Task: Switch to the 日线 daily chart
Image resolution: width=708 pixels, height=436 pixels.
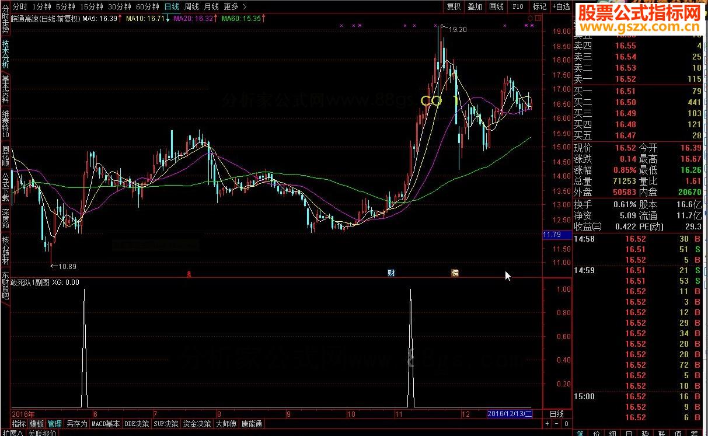Action: 172,6
